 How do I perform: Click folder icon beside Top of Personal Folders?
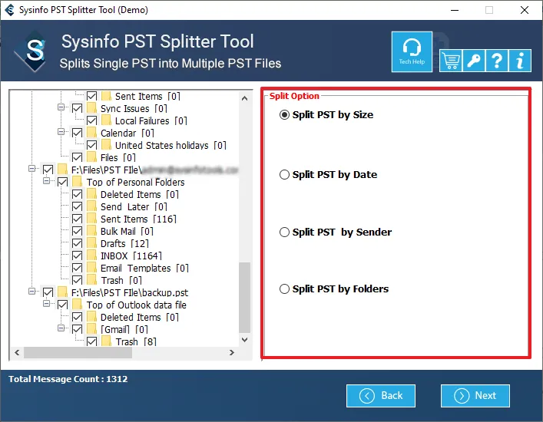[78, 182]
